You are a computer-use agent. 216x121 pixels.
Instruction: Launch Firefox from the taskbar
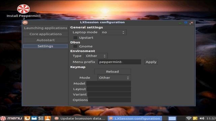tap(27, 118)
